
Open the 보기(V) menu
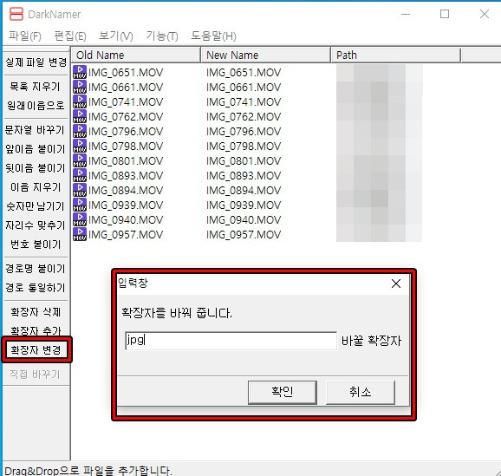pyautogui.click(x=115, y=36)
